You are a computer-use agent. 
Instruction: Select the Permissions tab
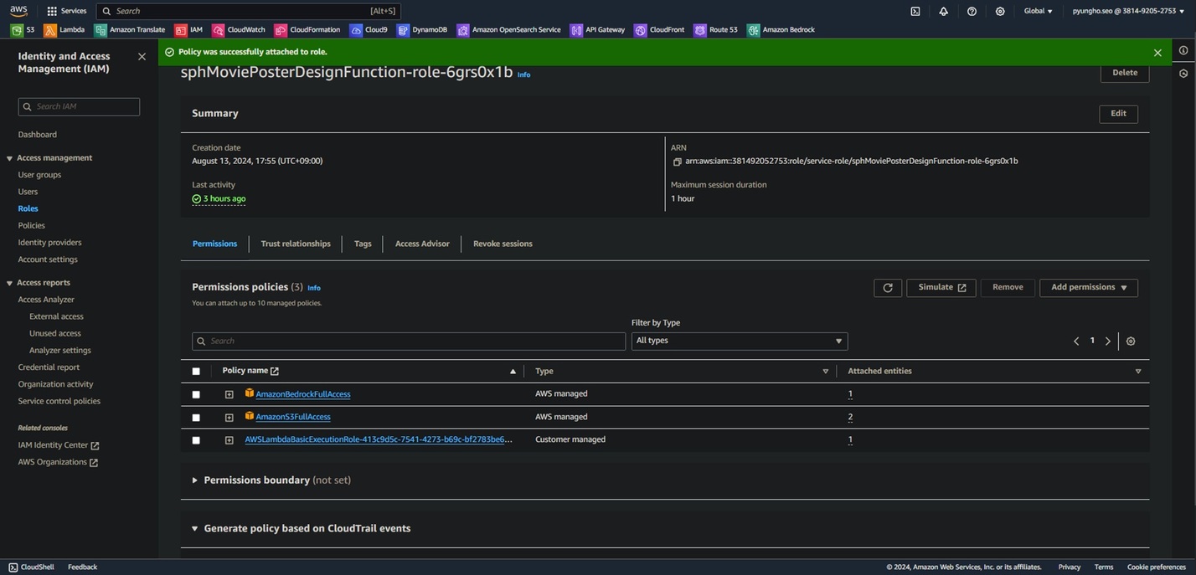(214, 244)
